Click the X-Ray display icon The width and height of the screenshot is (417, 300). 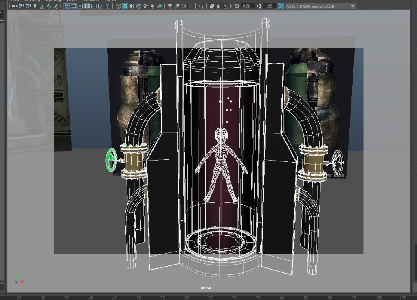point(212,6)
